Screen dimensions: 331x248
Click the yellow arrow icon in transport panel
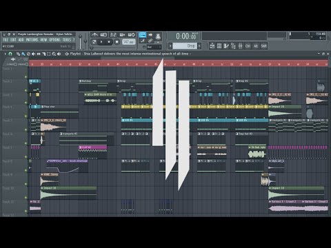150,34
